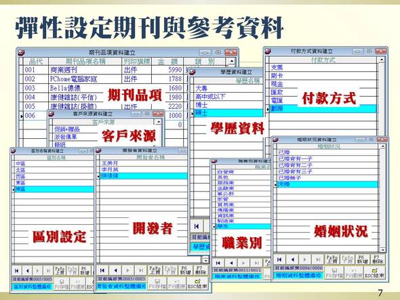
Task: Go to previous record in 區別設定 window
Action: [x=27, y=270]
